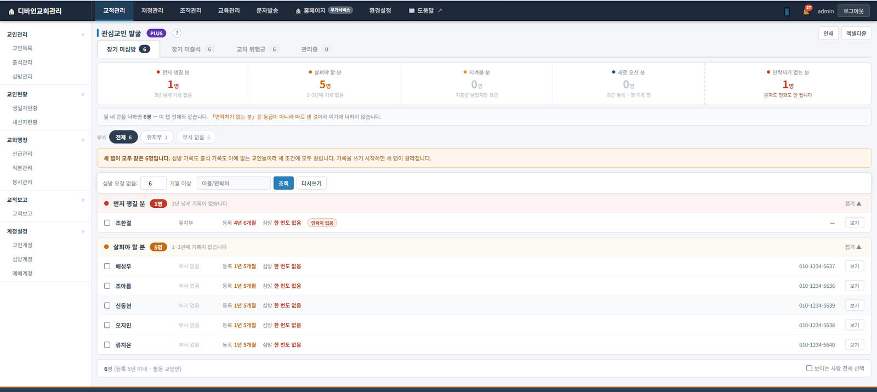The width and height of the screenshot is (877, 392).
Task: Enable 보이는 사람 전체 선택 checkbox
Action: (809, 368)
